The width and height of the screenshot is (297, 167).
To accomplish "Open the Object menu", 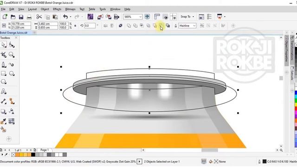I will [45, 9].
